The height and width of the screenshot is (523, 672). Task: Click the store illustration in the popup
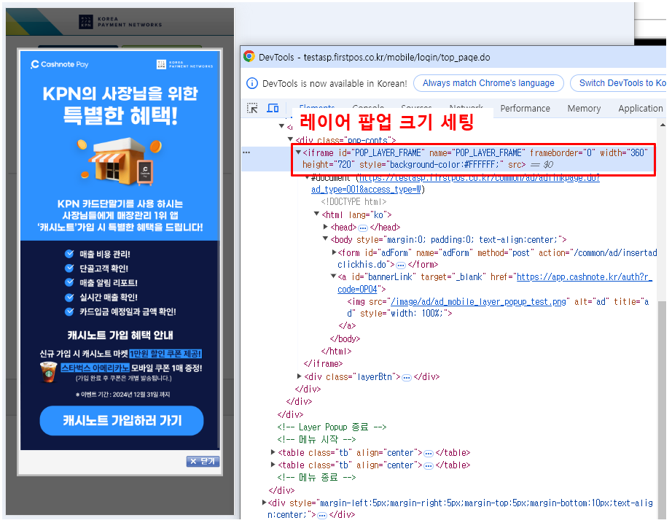120,161
